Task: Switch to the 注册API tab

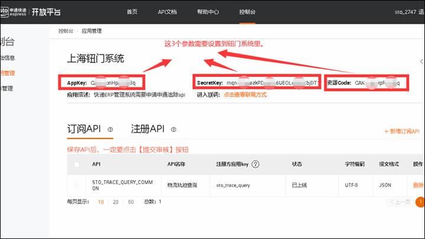Action: [148, 129]
